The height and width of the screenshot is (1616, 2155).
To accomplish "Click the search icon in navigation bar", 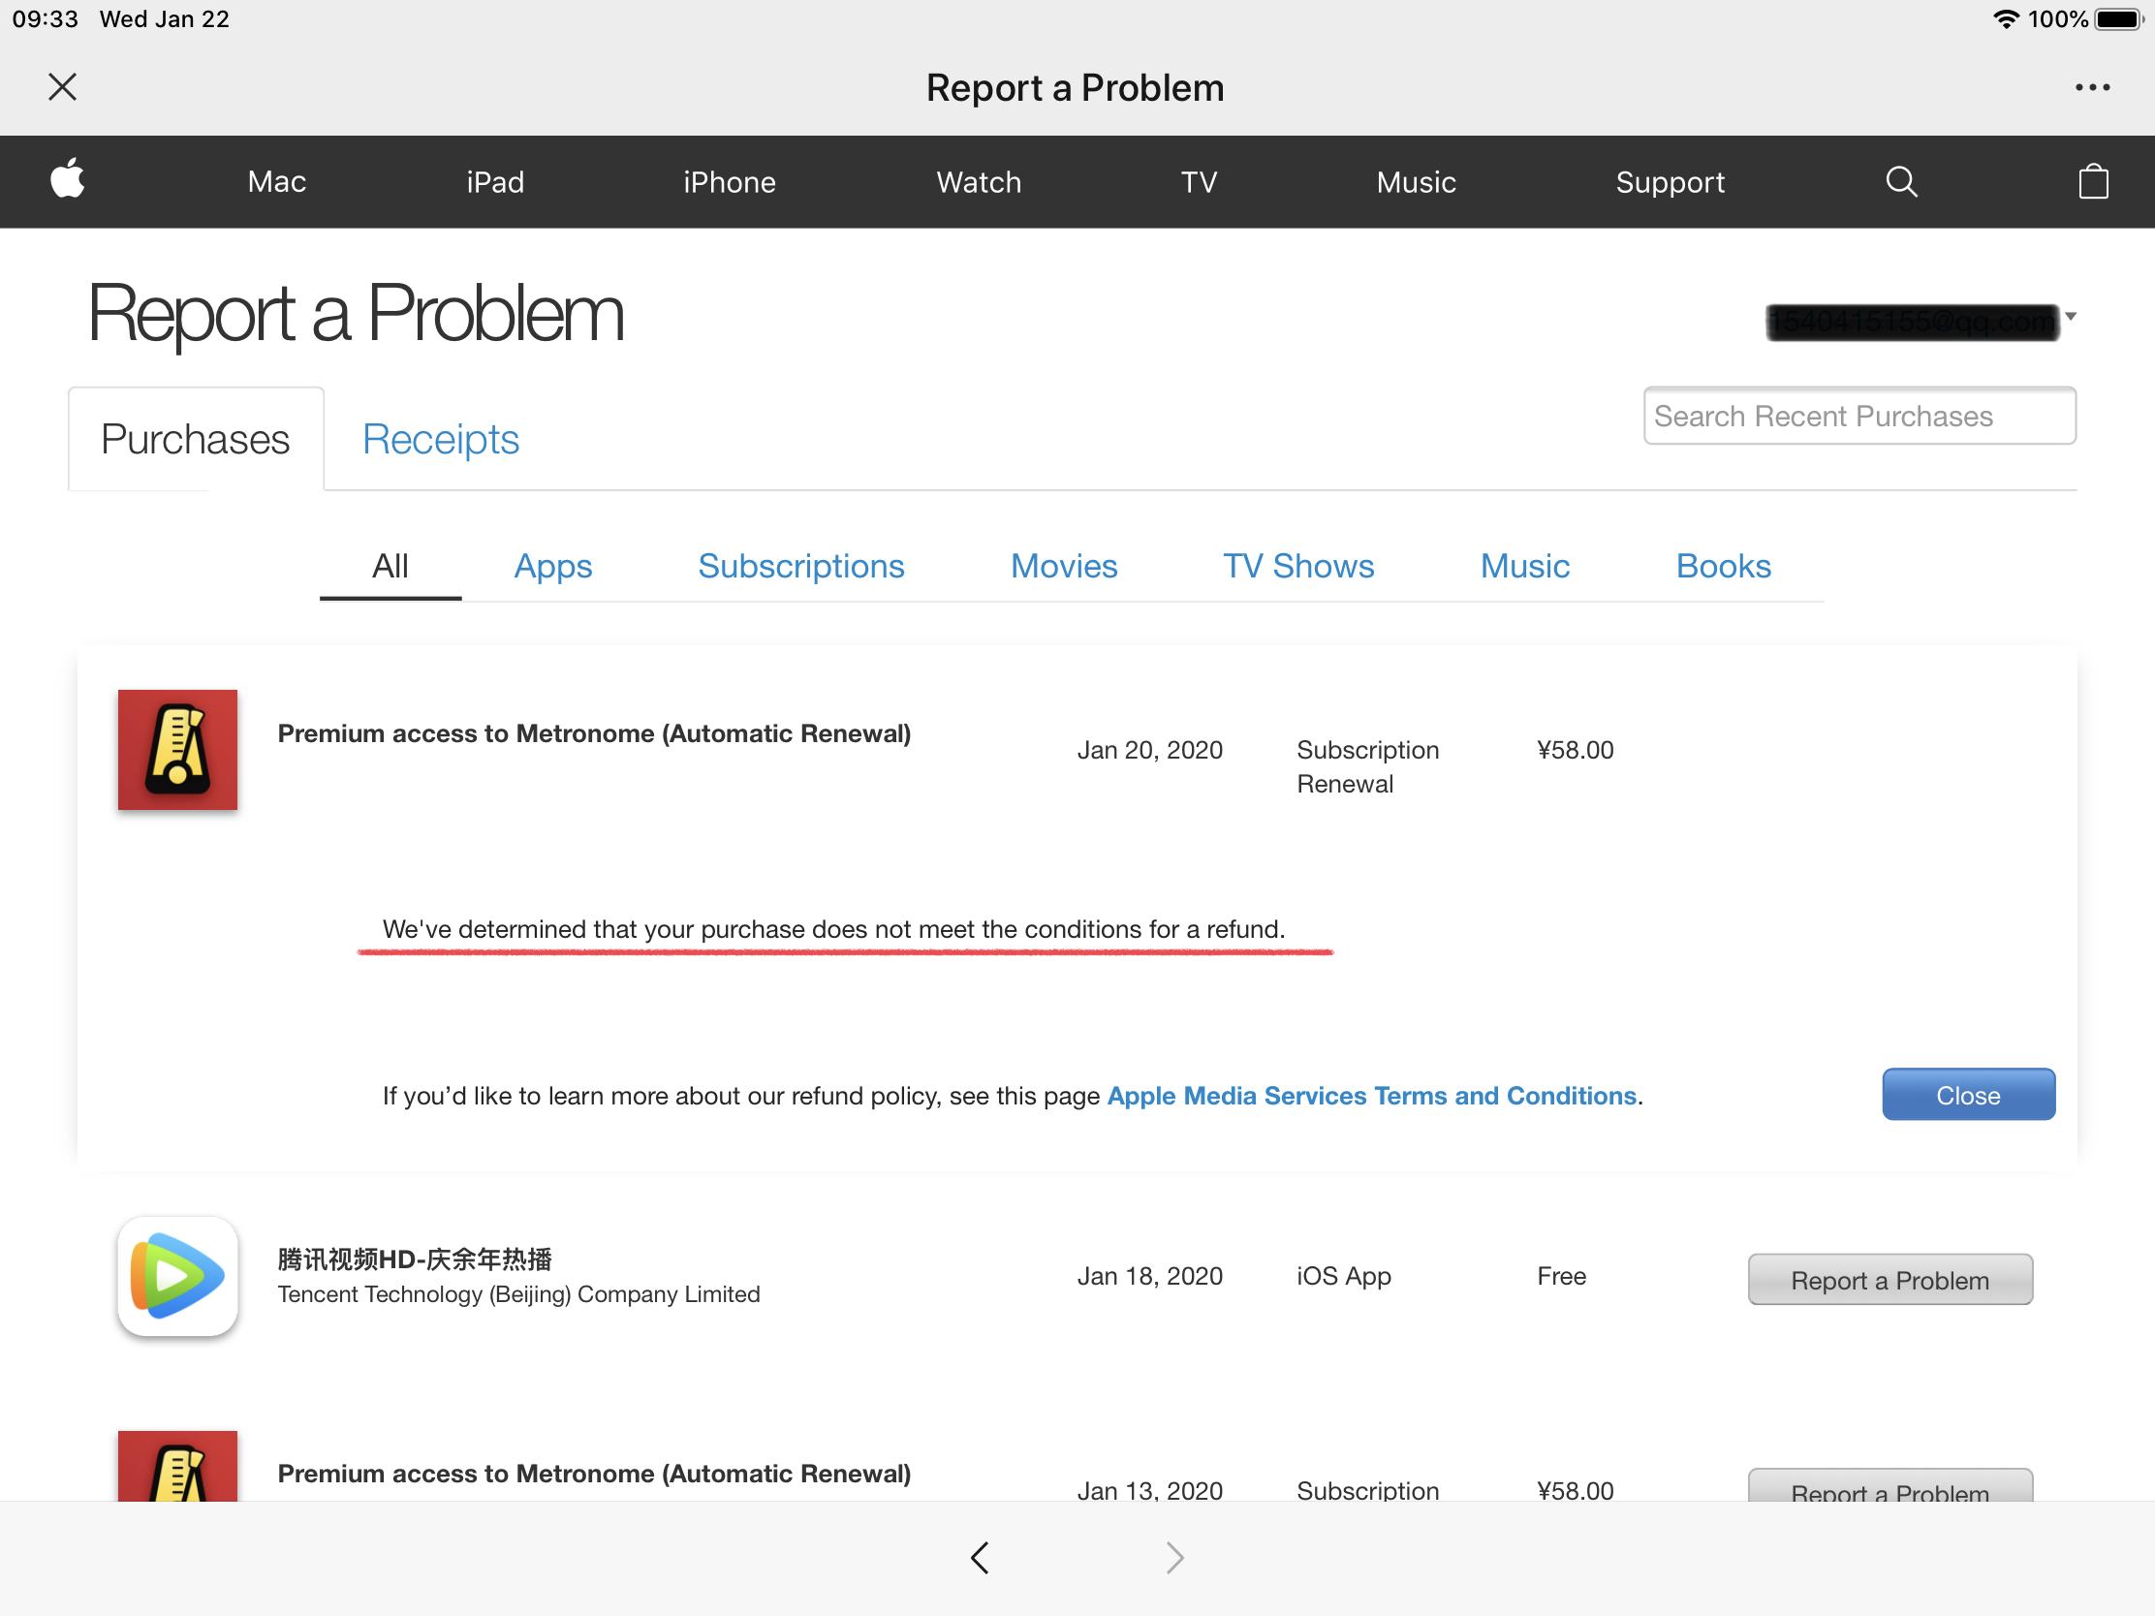I will 1902,181.
